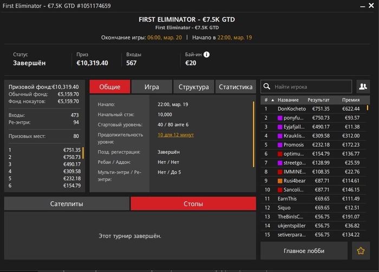Click second place prize €750.73 in prize list

click(x=72, y=157)
